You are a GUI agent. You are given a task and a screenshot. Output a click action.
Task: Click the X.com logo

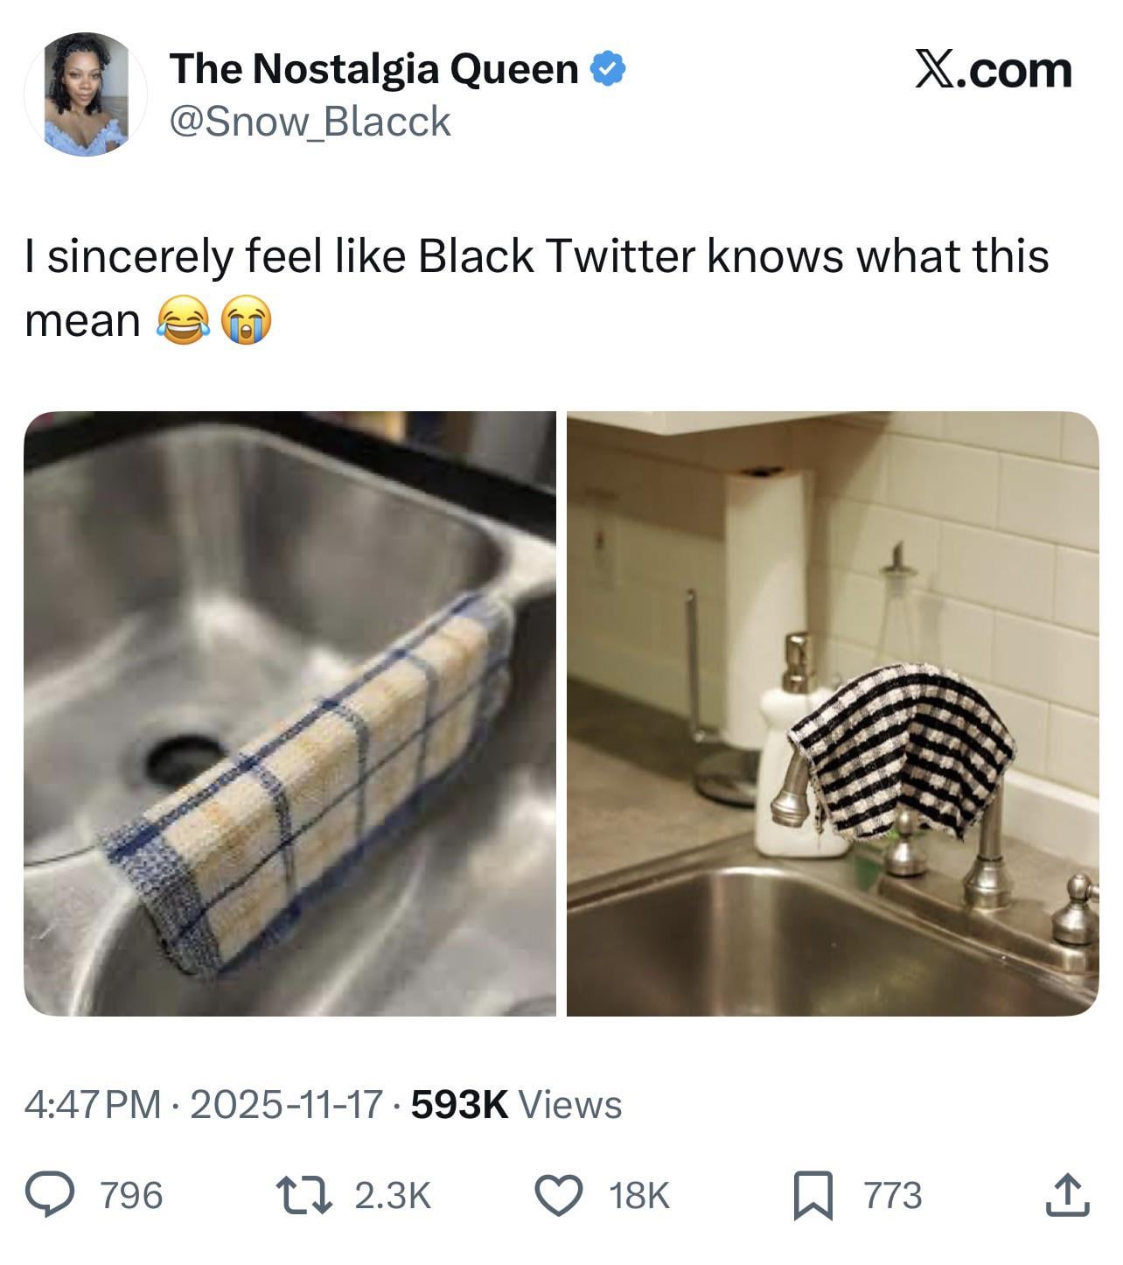tap(993, 70)
